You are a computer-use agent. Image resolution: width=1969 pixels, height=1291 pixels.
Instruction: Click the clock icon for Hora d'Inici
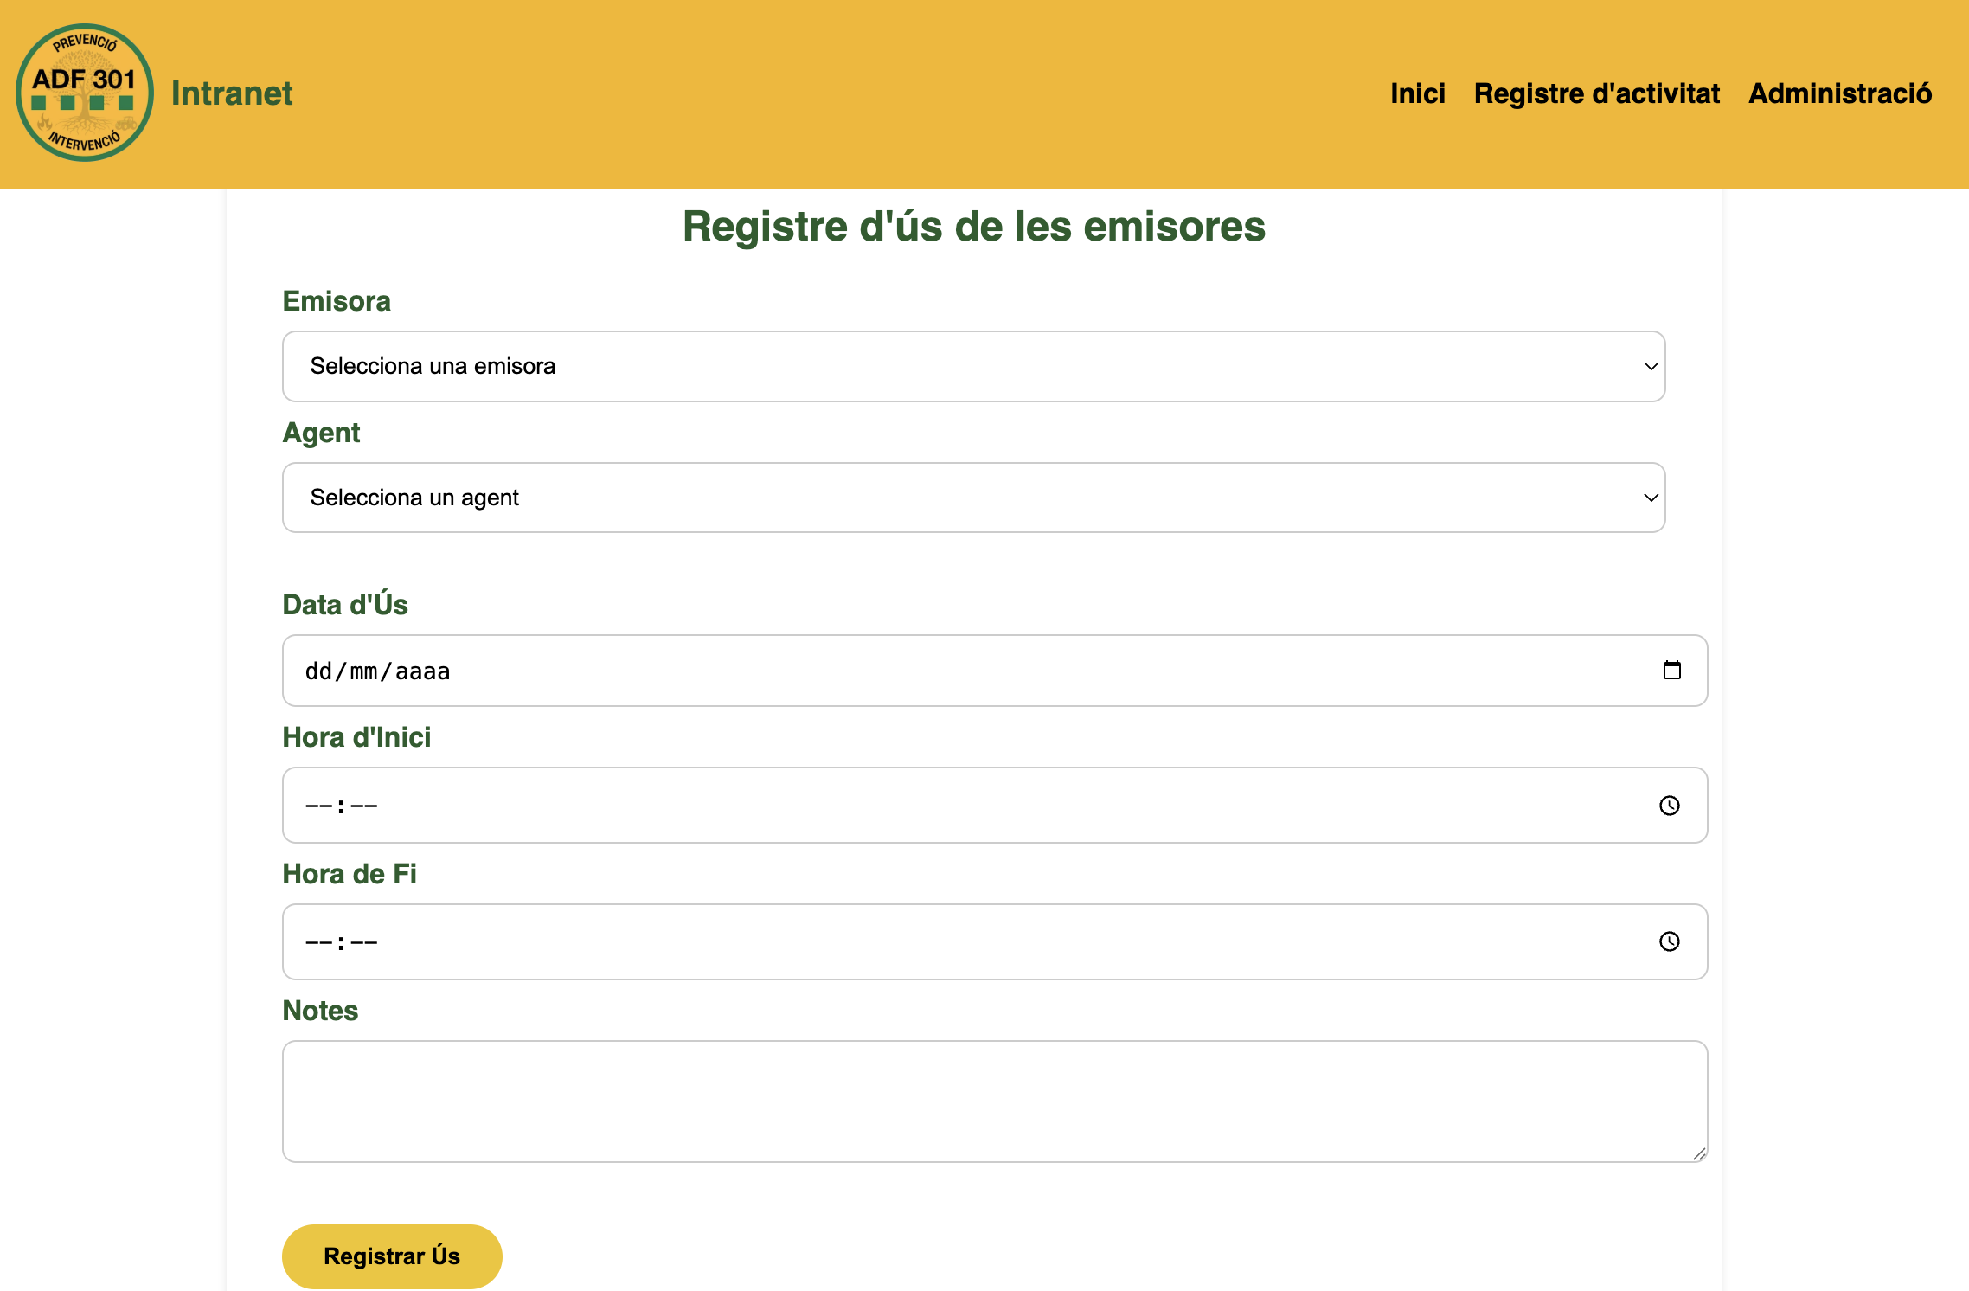pyautogui.click(x=1670, y=805)
